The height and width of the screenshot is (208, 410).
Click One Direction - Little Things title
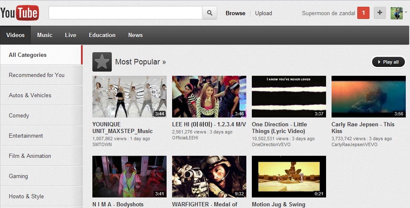279,128
